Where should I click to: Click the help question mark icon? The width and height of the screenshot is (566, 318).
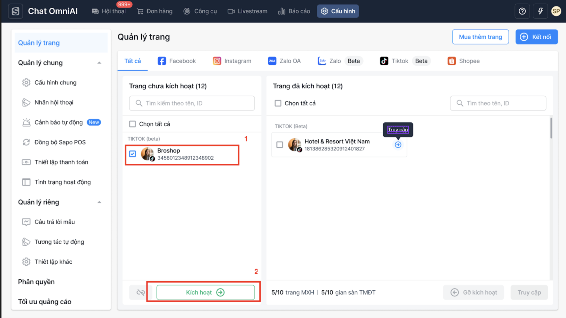coord(522,11)
